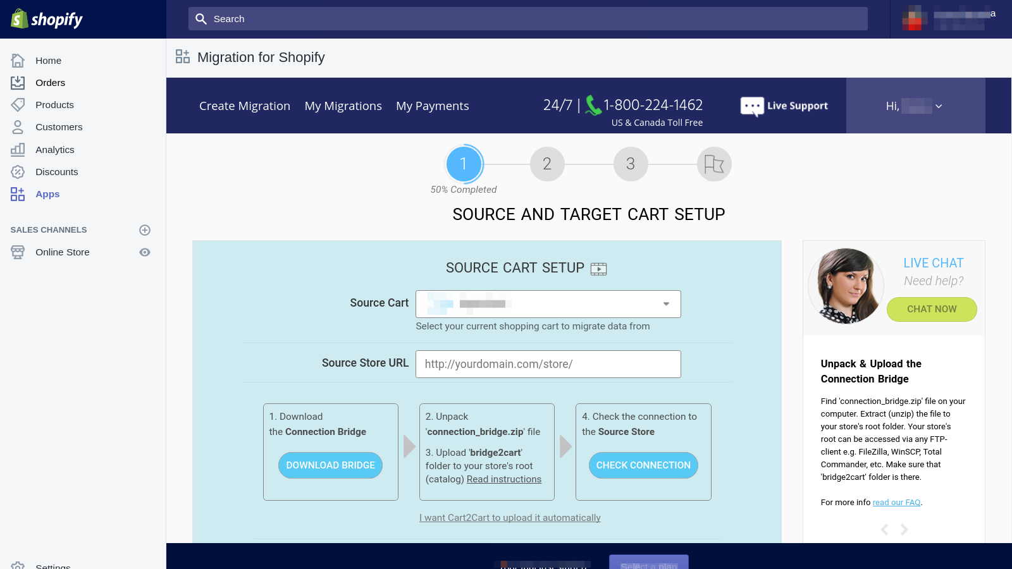Click the finish flag step icon
The width and height of the screenshot is (1012, 569).
(x=713, y=164)
